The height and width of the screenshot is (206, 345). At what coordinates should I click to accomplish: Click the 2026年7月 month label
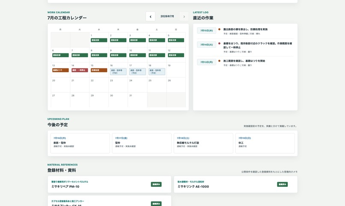coord(167,17)
